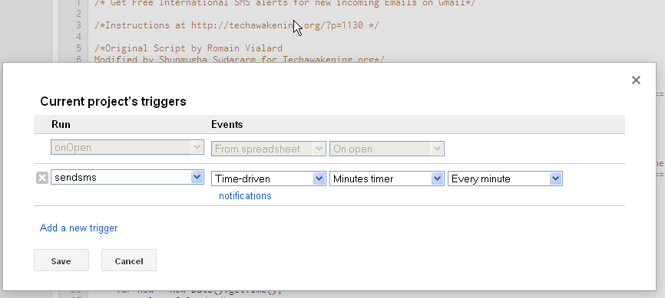Click the Add a new trigger link
The height and width of the screenshot is (298, 665).
(x=78, y=228)
